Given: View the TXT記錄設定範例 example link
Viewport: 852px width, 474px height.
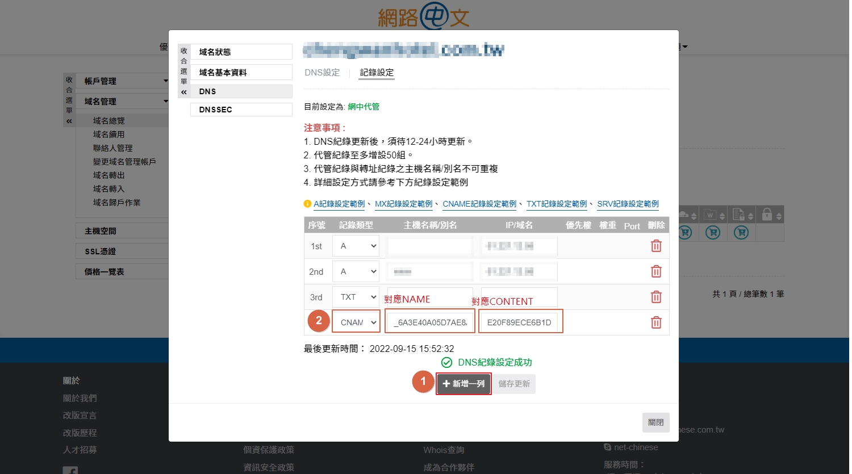Looking at the screenshot, I should point(557,204).
